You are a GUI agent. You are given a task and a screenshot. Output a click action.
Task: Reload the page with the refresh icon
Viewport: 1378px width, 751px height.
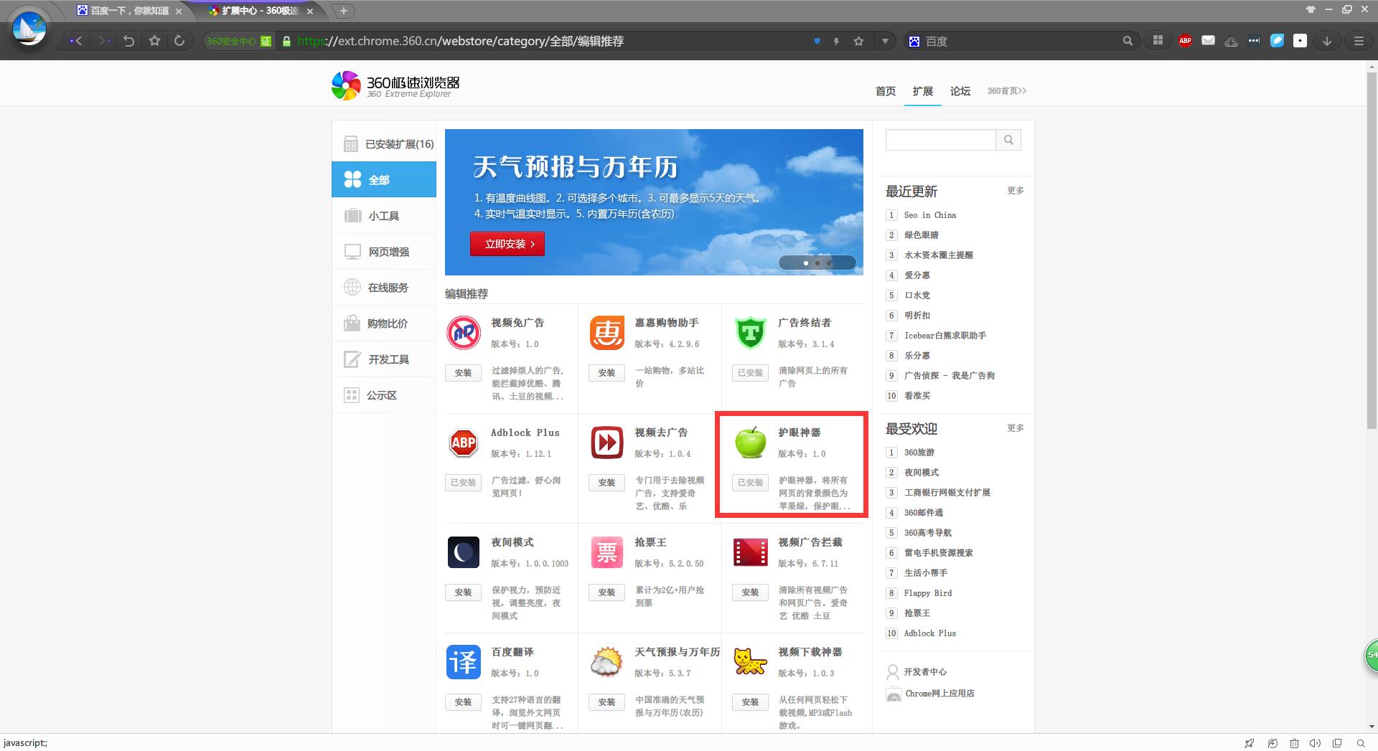coord(179,41)
